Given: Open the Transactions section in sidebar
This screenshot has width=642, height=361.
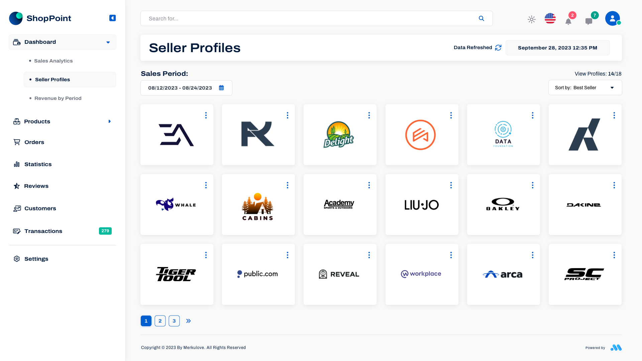Looking at the screenshot, I should (43, 231).
